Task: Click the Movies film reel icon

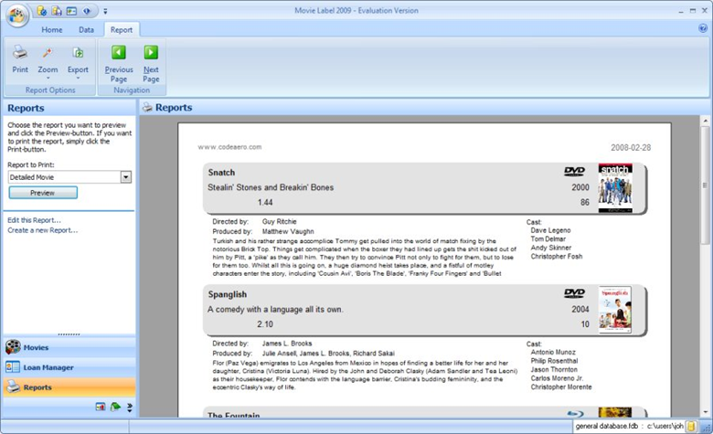Action: point(13,347)
